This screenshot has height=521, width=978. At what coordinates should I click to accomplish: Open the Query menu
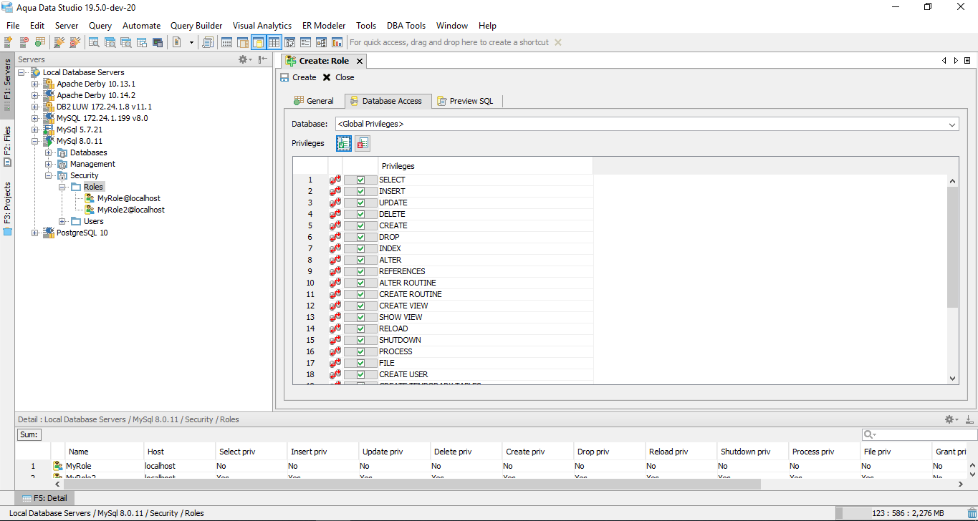pyautogui.click(x=100, y=25)
